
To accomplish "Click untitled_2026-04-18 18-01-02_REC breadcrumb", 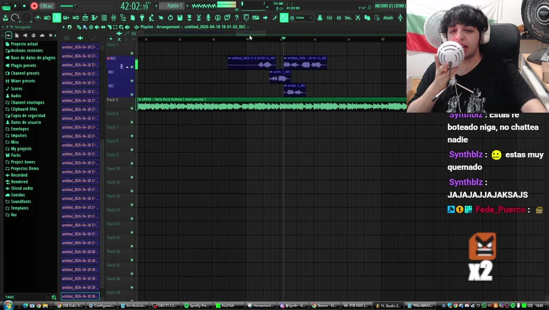I will (215, 27).
